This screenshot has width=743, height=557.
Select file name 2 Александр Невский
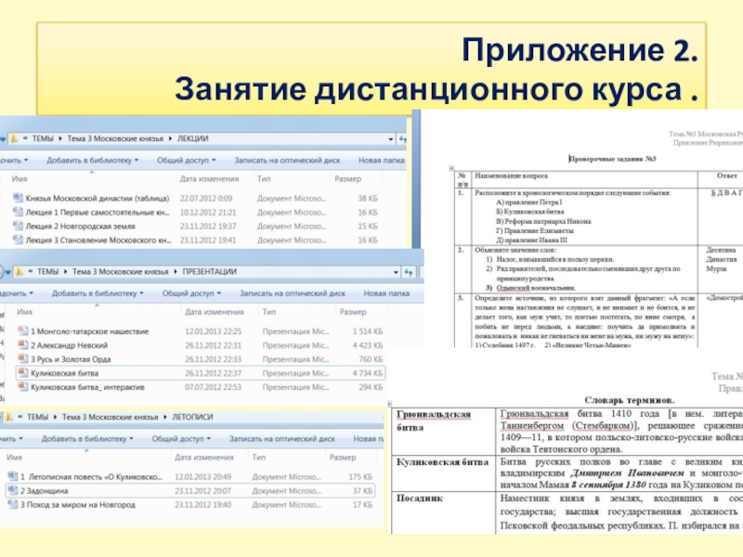click(69, 345)
